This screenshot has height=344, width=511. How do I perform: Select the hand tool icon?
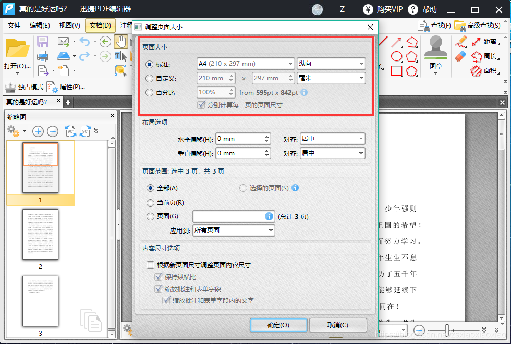pyautogui.click(x=121, y=42)
